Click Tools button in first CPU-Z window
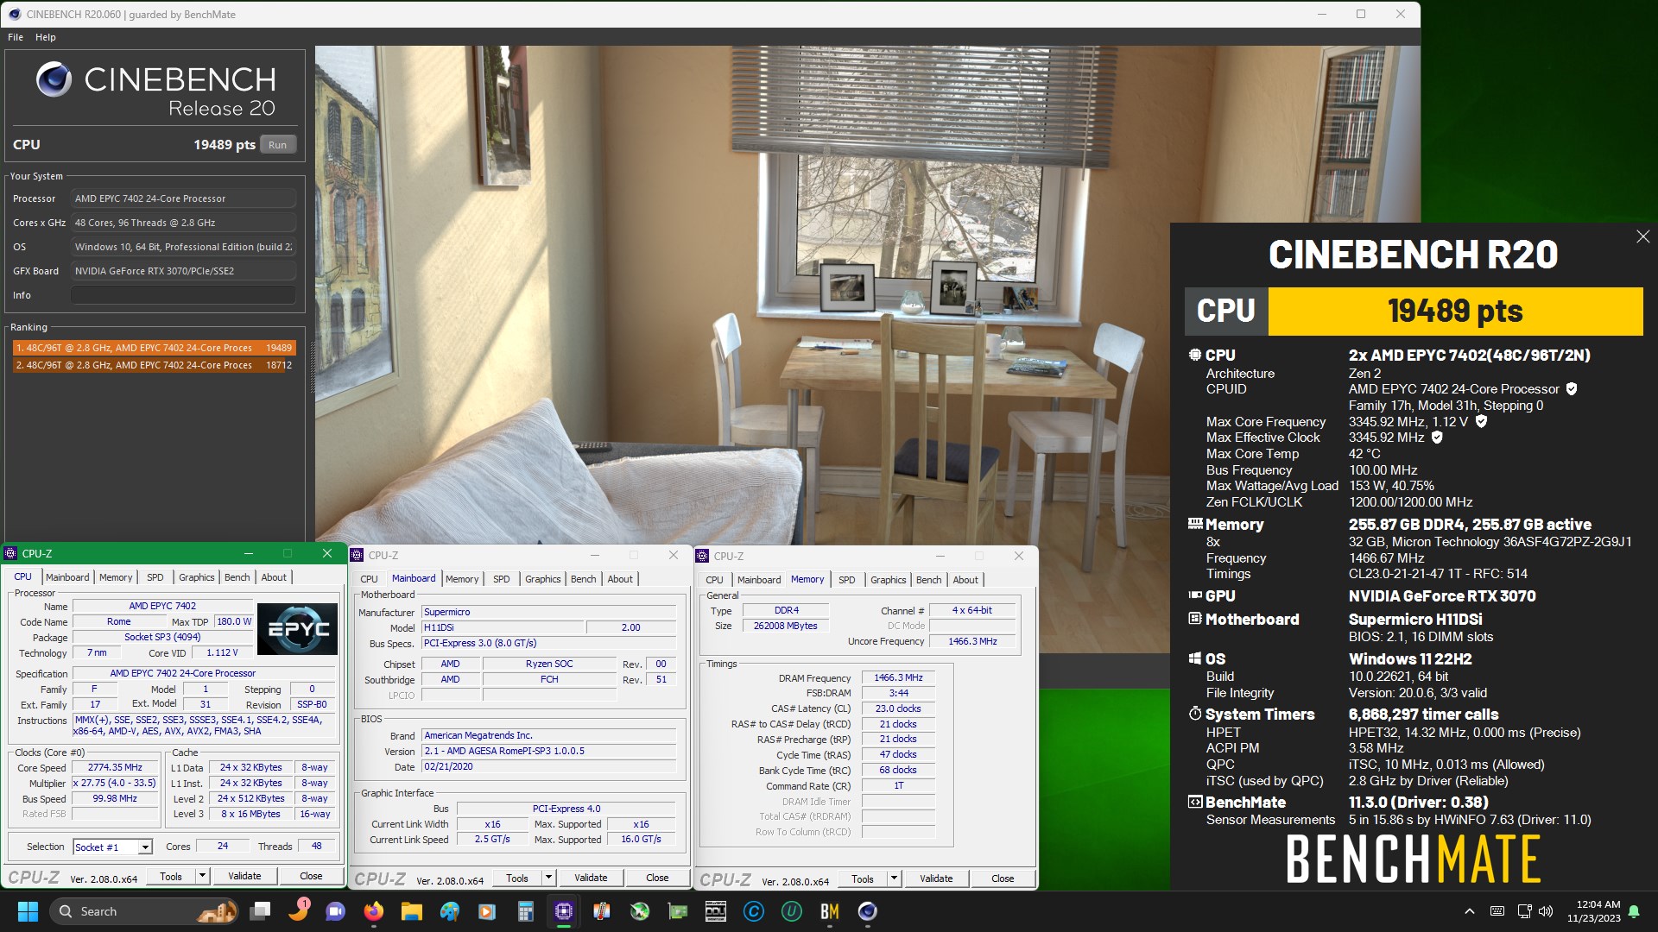Viewport: 1658px width, 932px height. pyautogui.click(x=171, y=876)
